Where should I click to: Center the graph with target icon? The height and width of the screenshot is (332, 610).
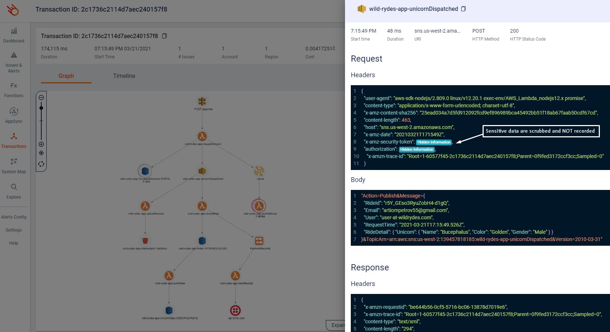[41, 153]
